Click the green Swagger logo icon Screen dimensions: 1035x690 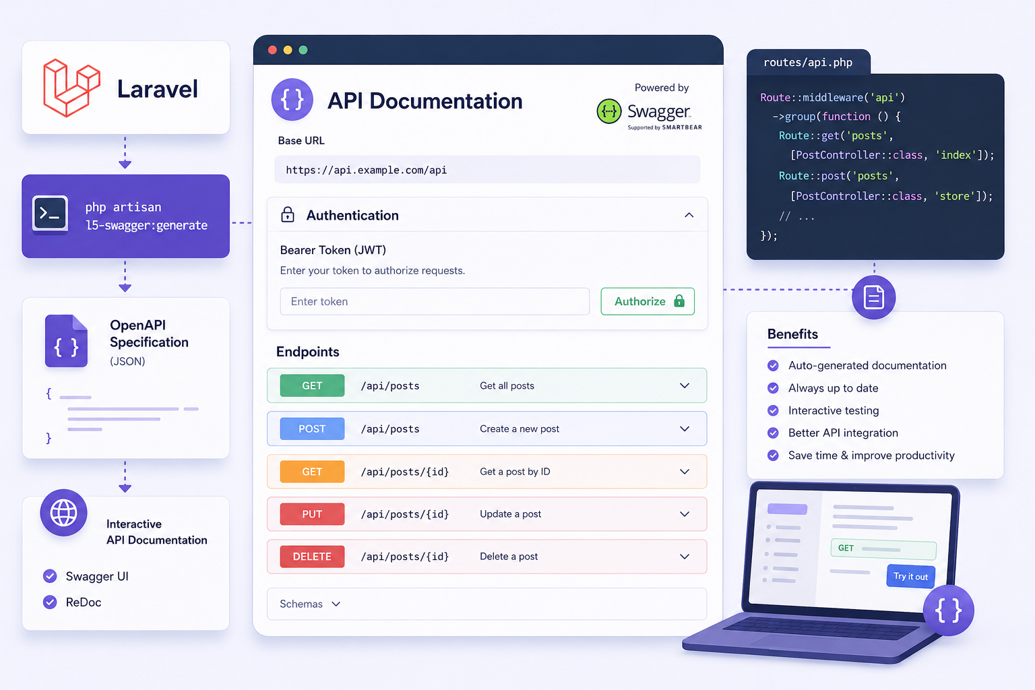[609, 111]
